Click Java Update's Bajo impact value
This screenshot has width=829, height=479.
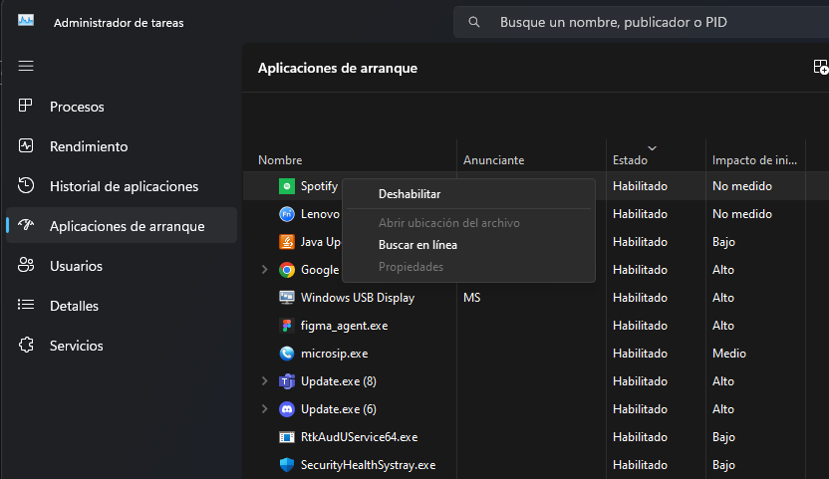(x=723, y=242)
